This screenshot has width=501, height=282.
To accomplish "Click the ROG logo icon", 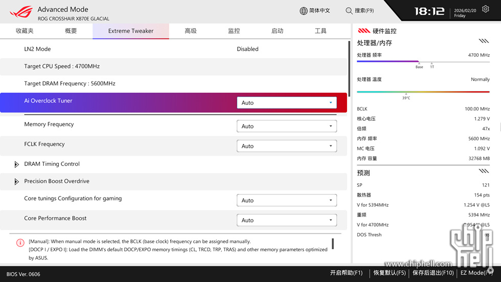I will [x=21, y=11].
